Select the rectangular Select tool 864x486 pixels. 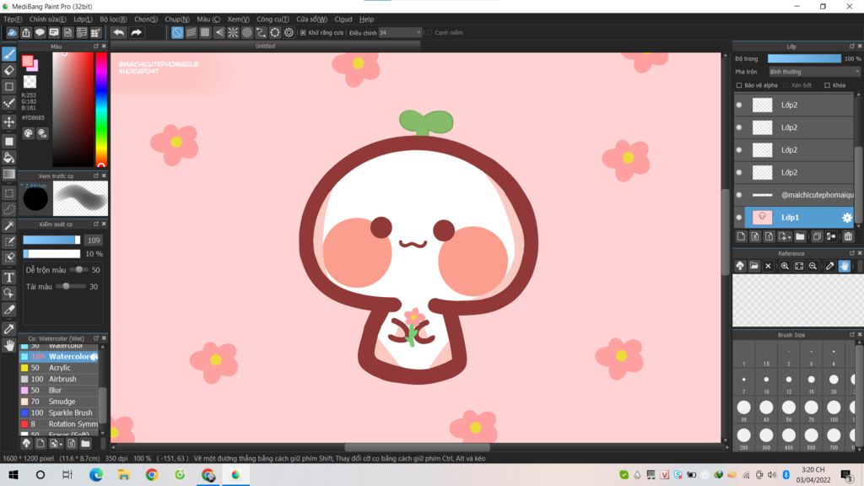click(x=8, y=193)
